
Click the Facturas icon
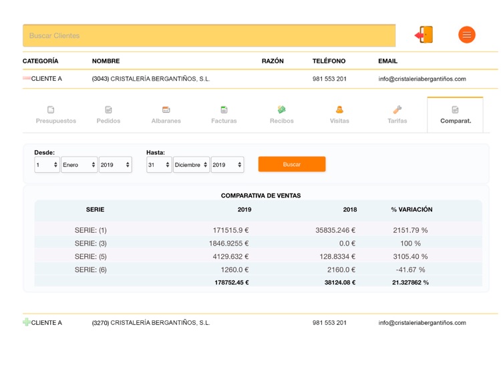tap(224, 110)
